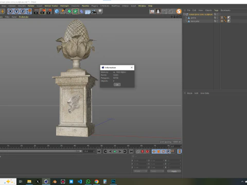Toggle position keyframe recording
The height and width of the screenshot is (185, 247).
[x=154, y=152]
